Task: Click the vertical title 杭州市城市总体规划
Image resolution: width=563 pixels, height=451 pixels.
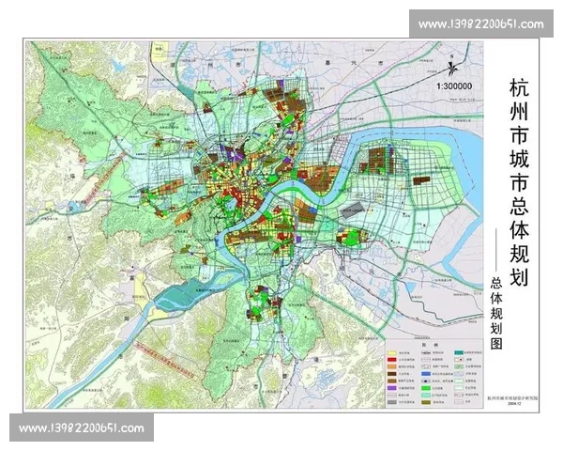Action: click(x=519, y=183)
